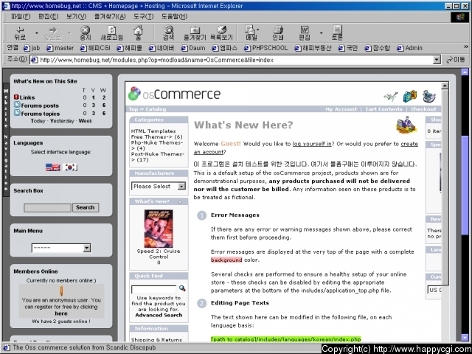Screen dimensions: 472x354
Task: Go to Home (홈) toolbar icon
Action: (x=138, y=32)
